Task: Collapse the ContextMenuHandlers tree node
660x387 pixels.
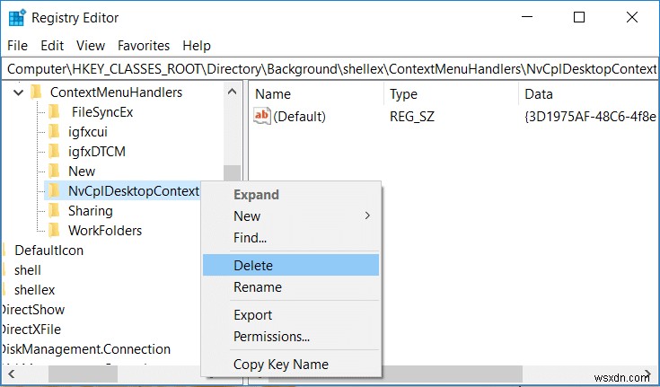Action: point(17,92)
